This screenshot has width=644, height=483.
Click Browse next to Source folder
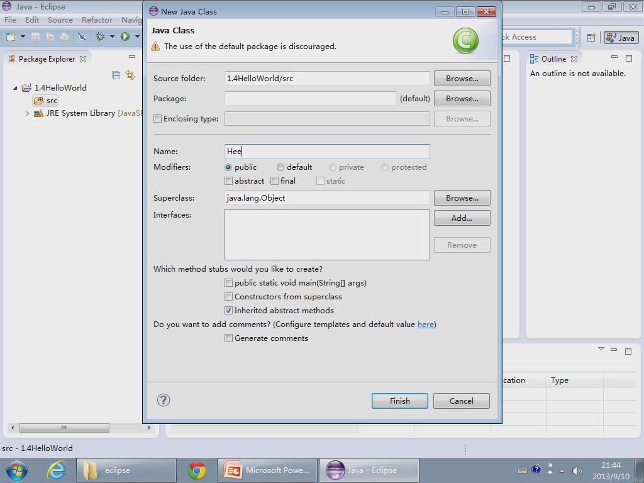[x=462, y=79]
